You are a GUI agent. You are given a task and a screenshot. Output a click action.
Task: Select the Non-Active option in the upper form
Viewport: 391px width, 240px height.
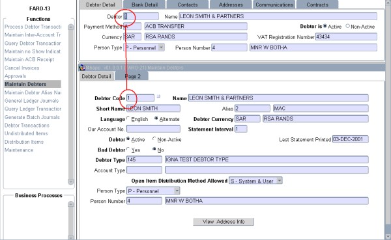pos(347,26)
